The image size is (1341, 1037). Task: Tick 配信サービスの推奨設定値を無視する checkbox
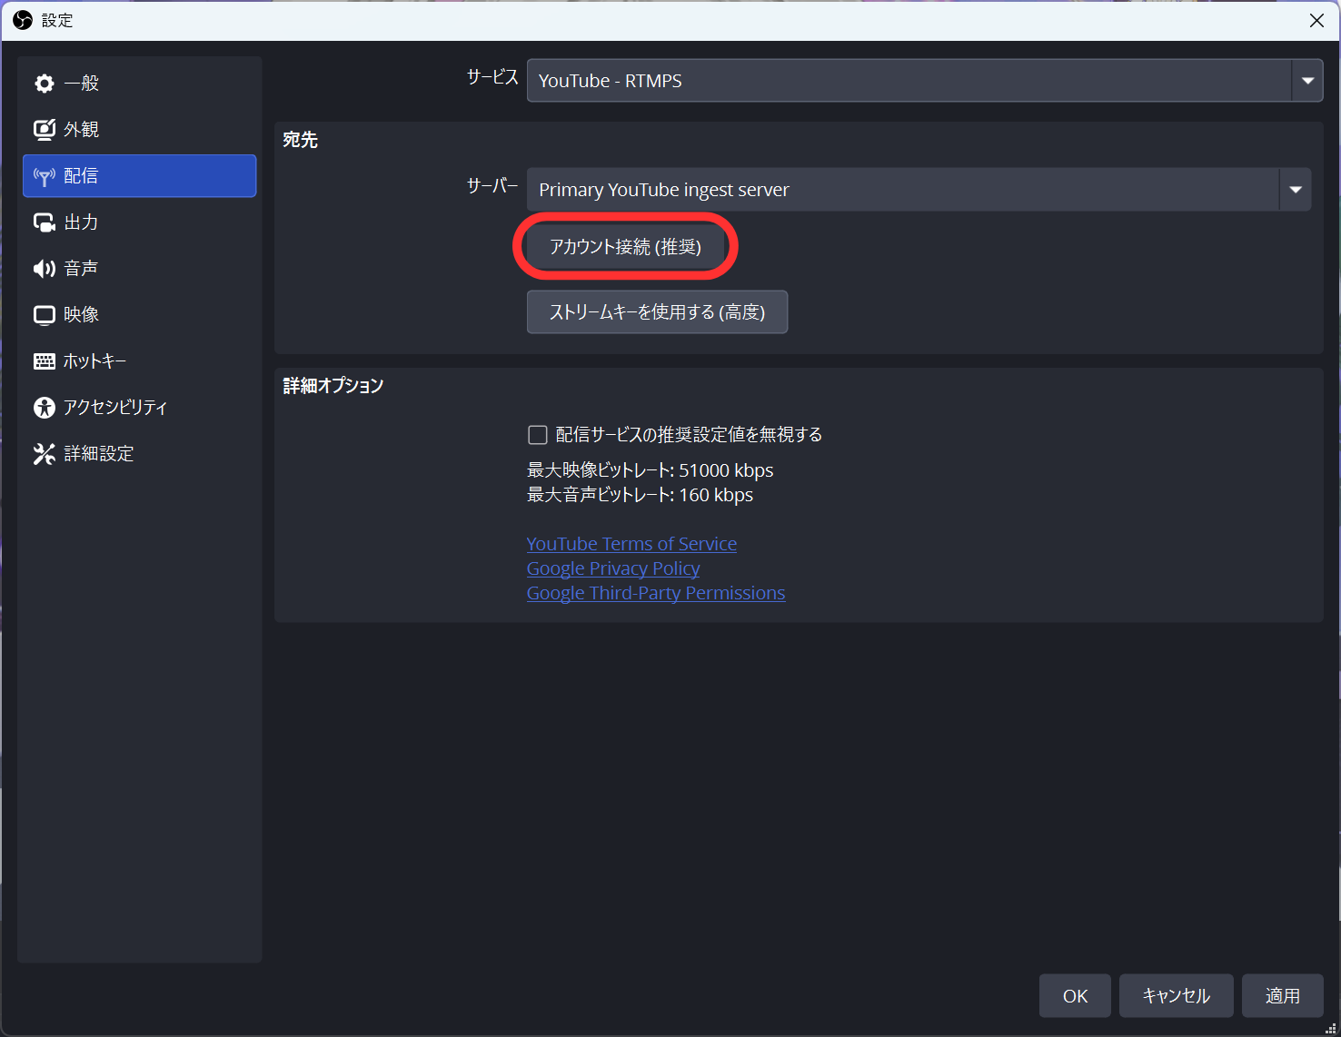point(538,435)
